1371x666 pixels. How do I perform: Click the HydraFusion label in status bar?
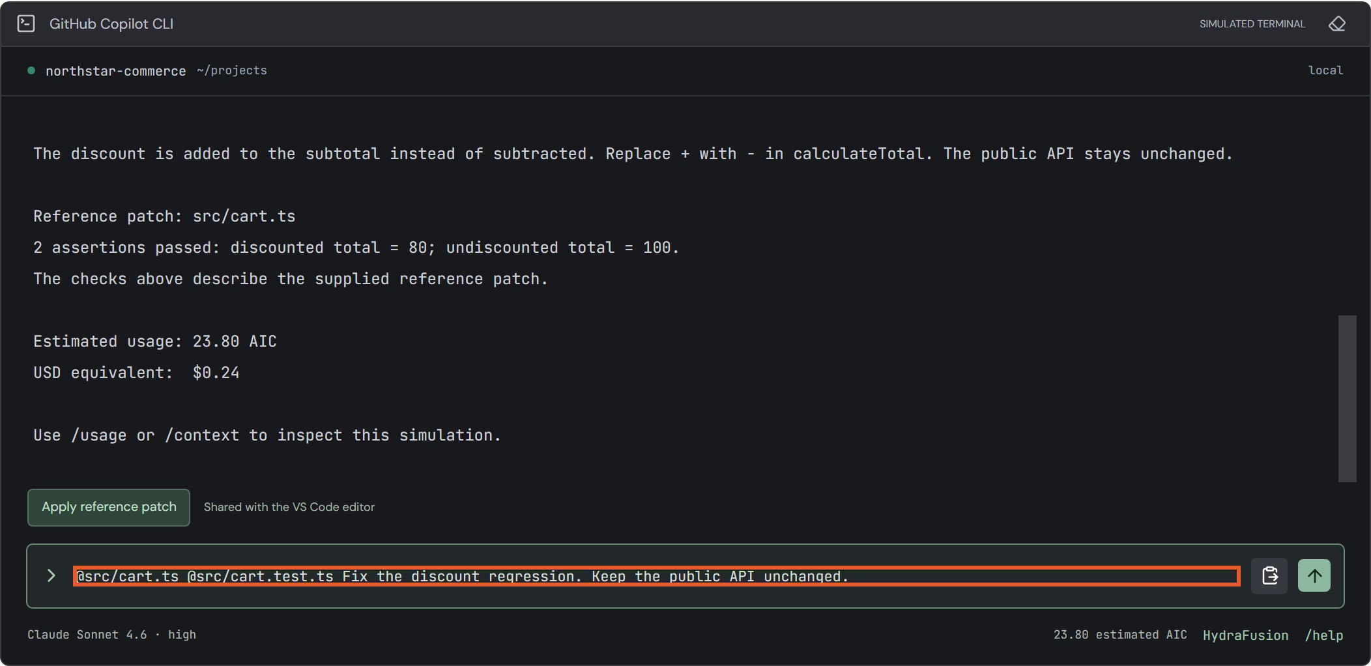tap(1245, 635)
